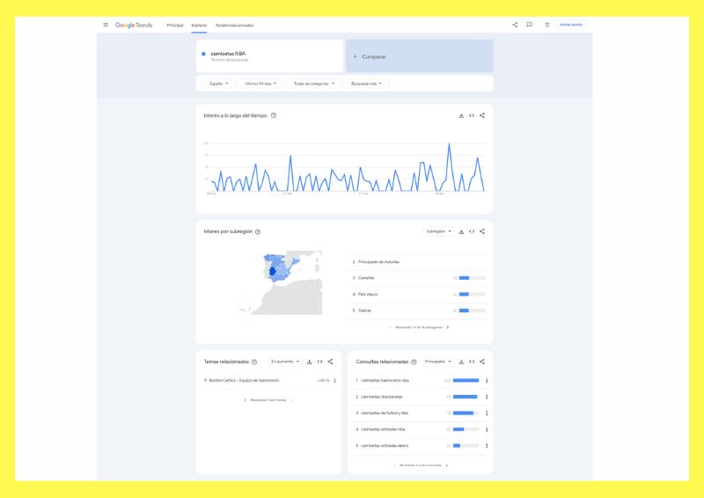Click embed icon on Consultas relacionadas card
The image size is (704, 498).
(472, 362)
